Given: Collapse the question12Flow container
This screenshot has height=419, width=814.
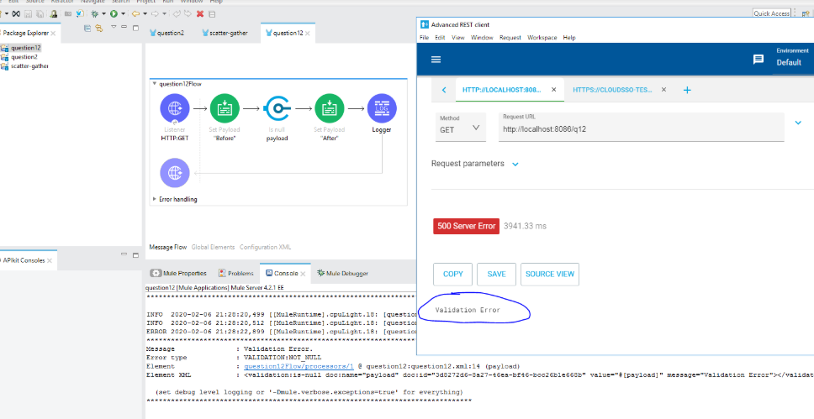Looking at the screenshot, I should pos(154,84).
